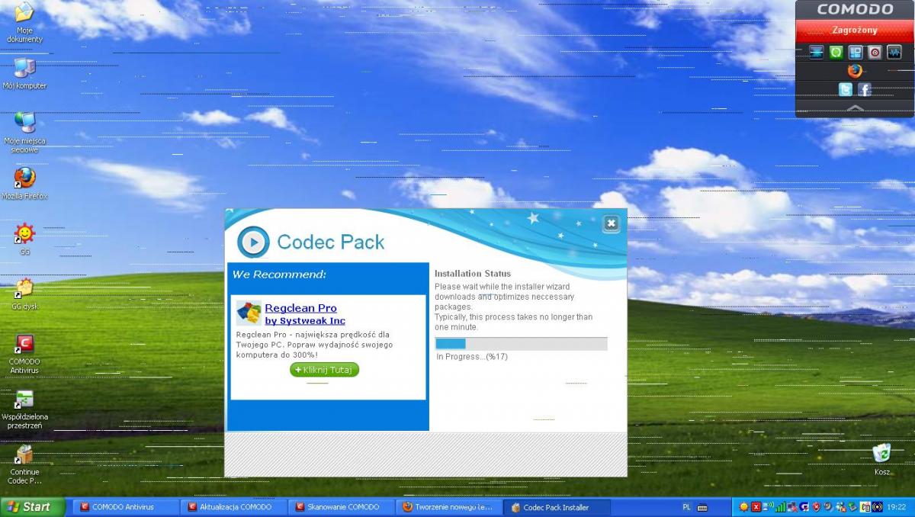The image size is (915, 517).
Task: Click the installation progress bar
Action: (x=521, y=344)
